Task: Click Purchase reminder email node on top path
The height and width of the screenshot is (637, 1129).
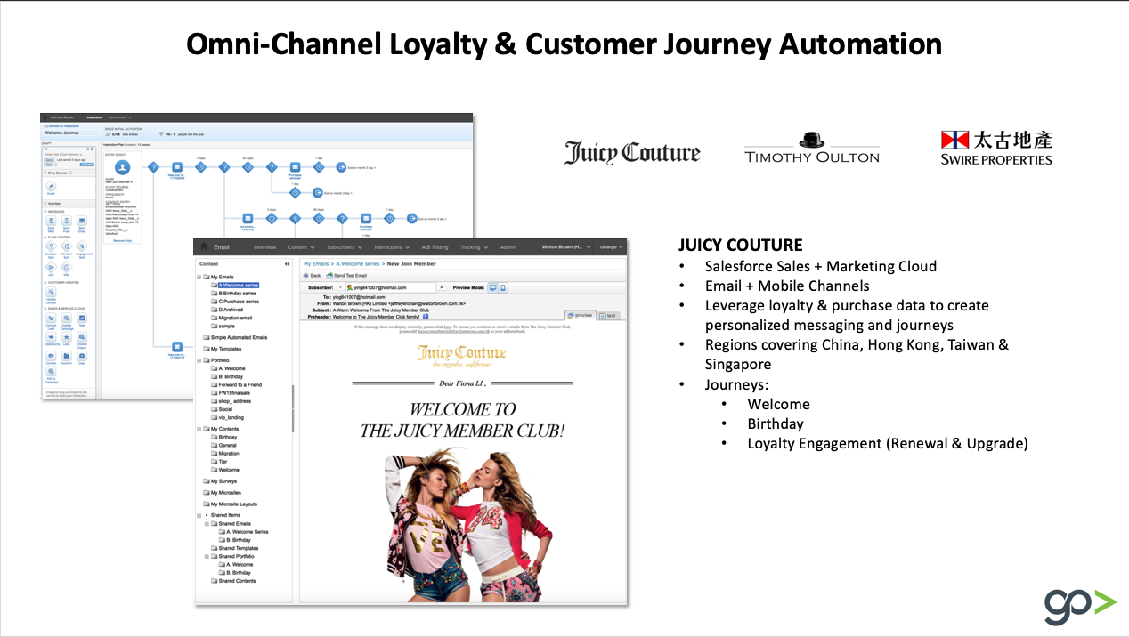Action: pyautogui.click(x=295, y=167)
